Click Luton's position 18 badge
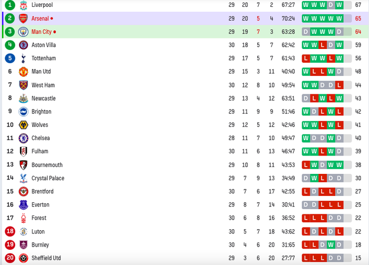 10,231
